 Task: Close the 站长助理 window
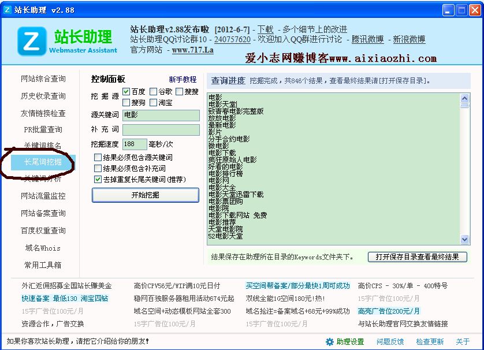point(475,10)
